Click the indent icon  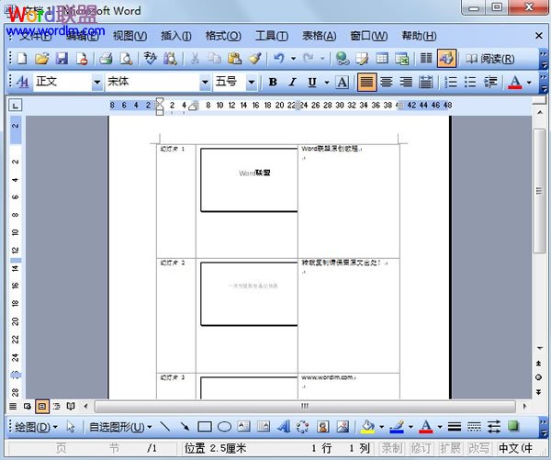[490, 82]
